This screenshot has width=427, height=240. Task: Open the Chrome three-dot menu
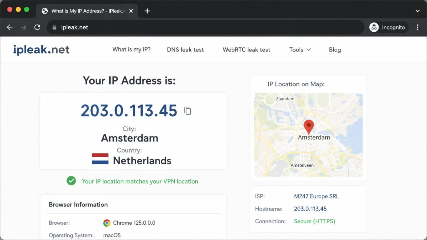(417, 27)
